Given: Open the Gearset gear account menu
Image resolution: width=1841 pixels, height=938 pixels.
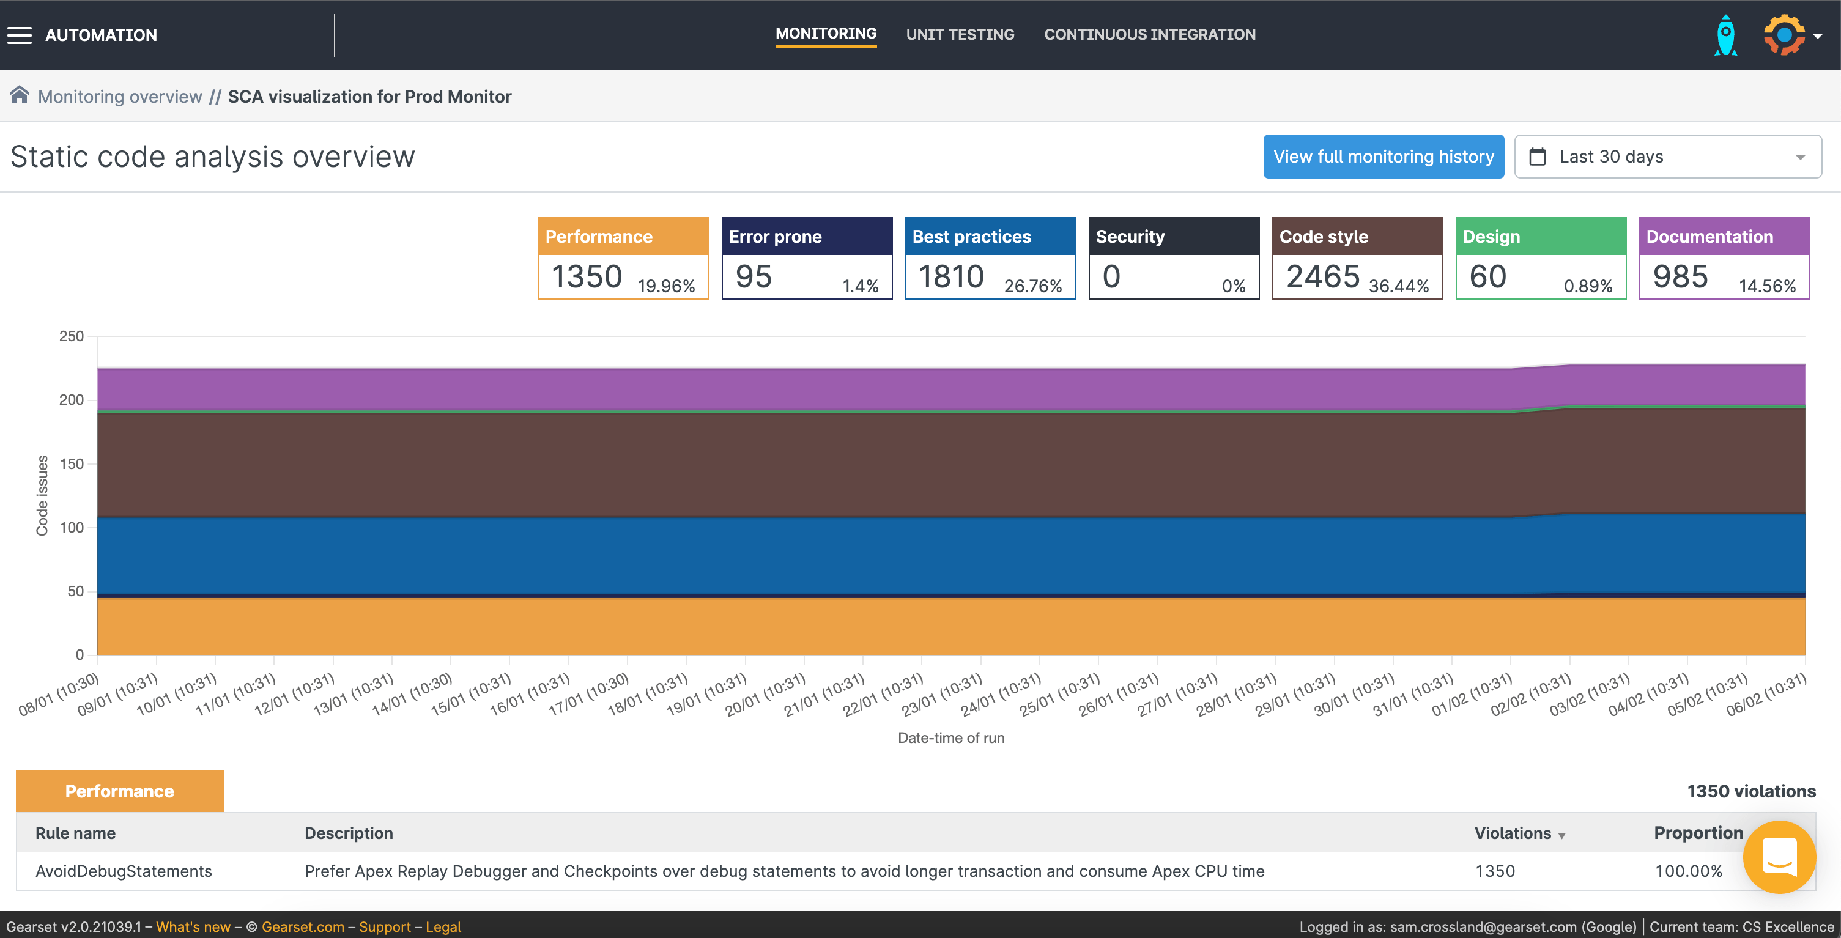Looking at the screenshot, I should (1784, 35).
